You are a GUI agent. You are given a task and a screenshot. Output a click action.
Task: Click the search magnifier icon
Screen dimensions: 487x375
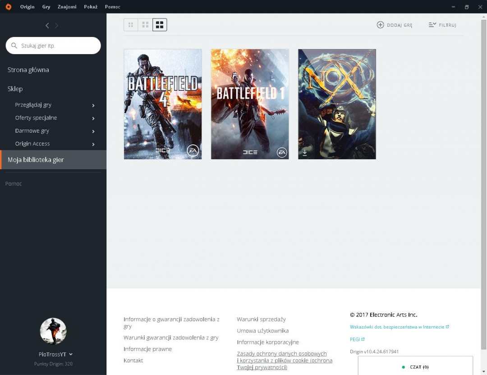click(14, 46)
